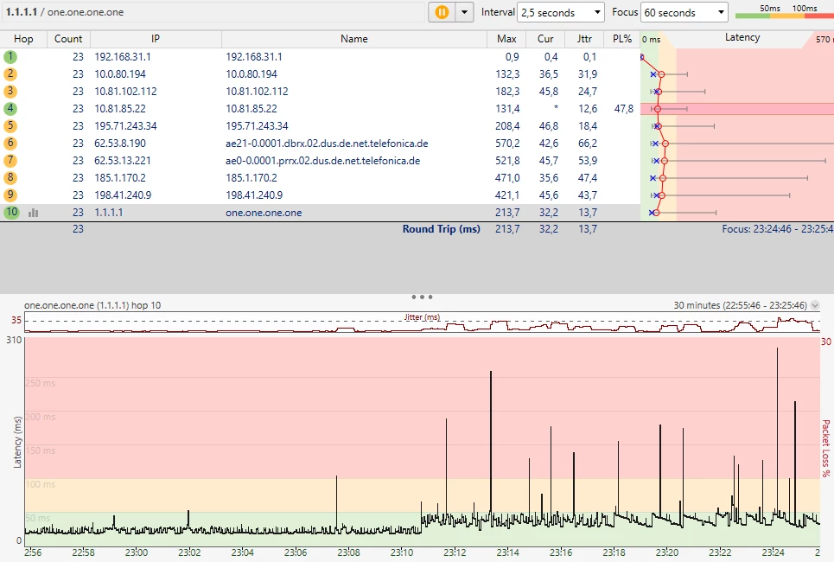Toggle the timeline graph icon on hop 10
This screenshot has height=562, width=834.
click(x=34, y=213)
